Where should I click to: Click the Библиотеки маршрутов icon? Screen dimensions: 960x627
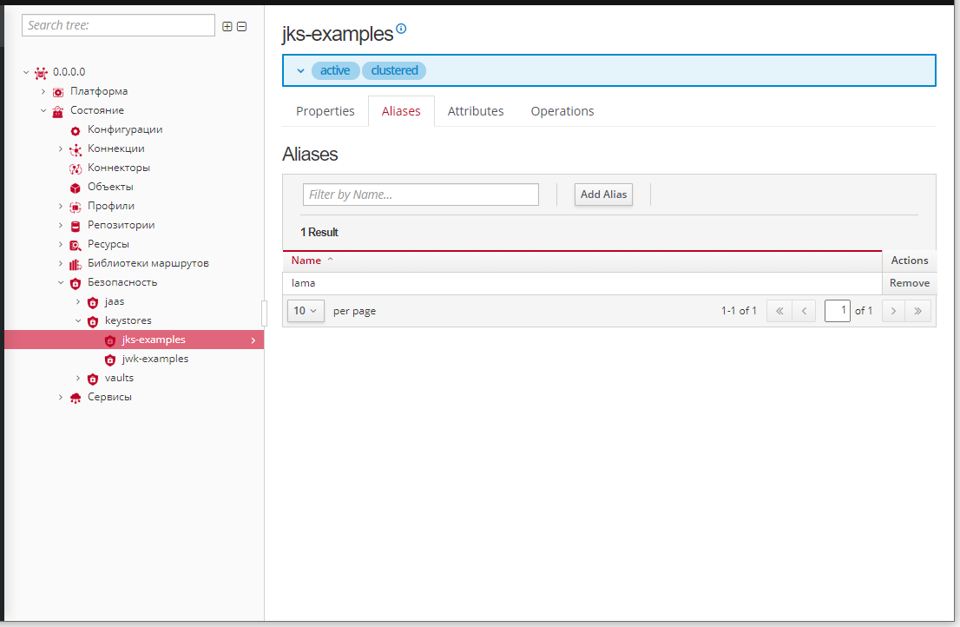click(x=76, y=264)
